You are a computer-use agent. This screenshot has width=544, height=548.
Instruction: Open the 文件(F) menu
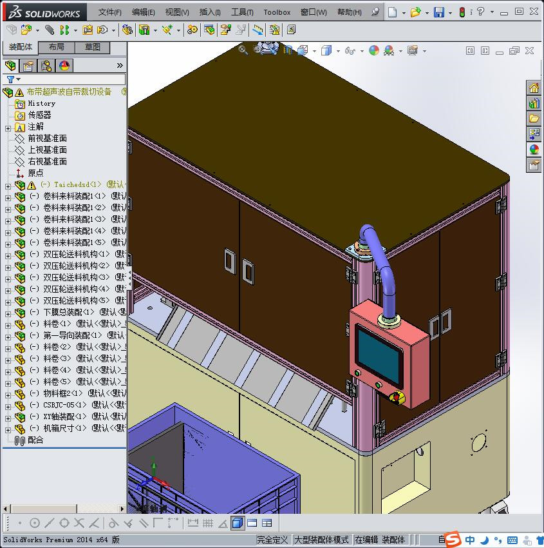point(109,12)
